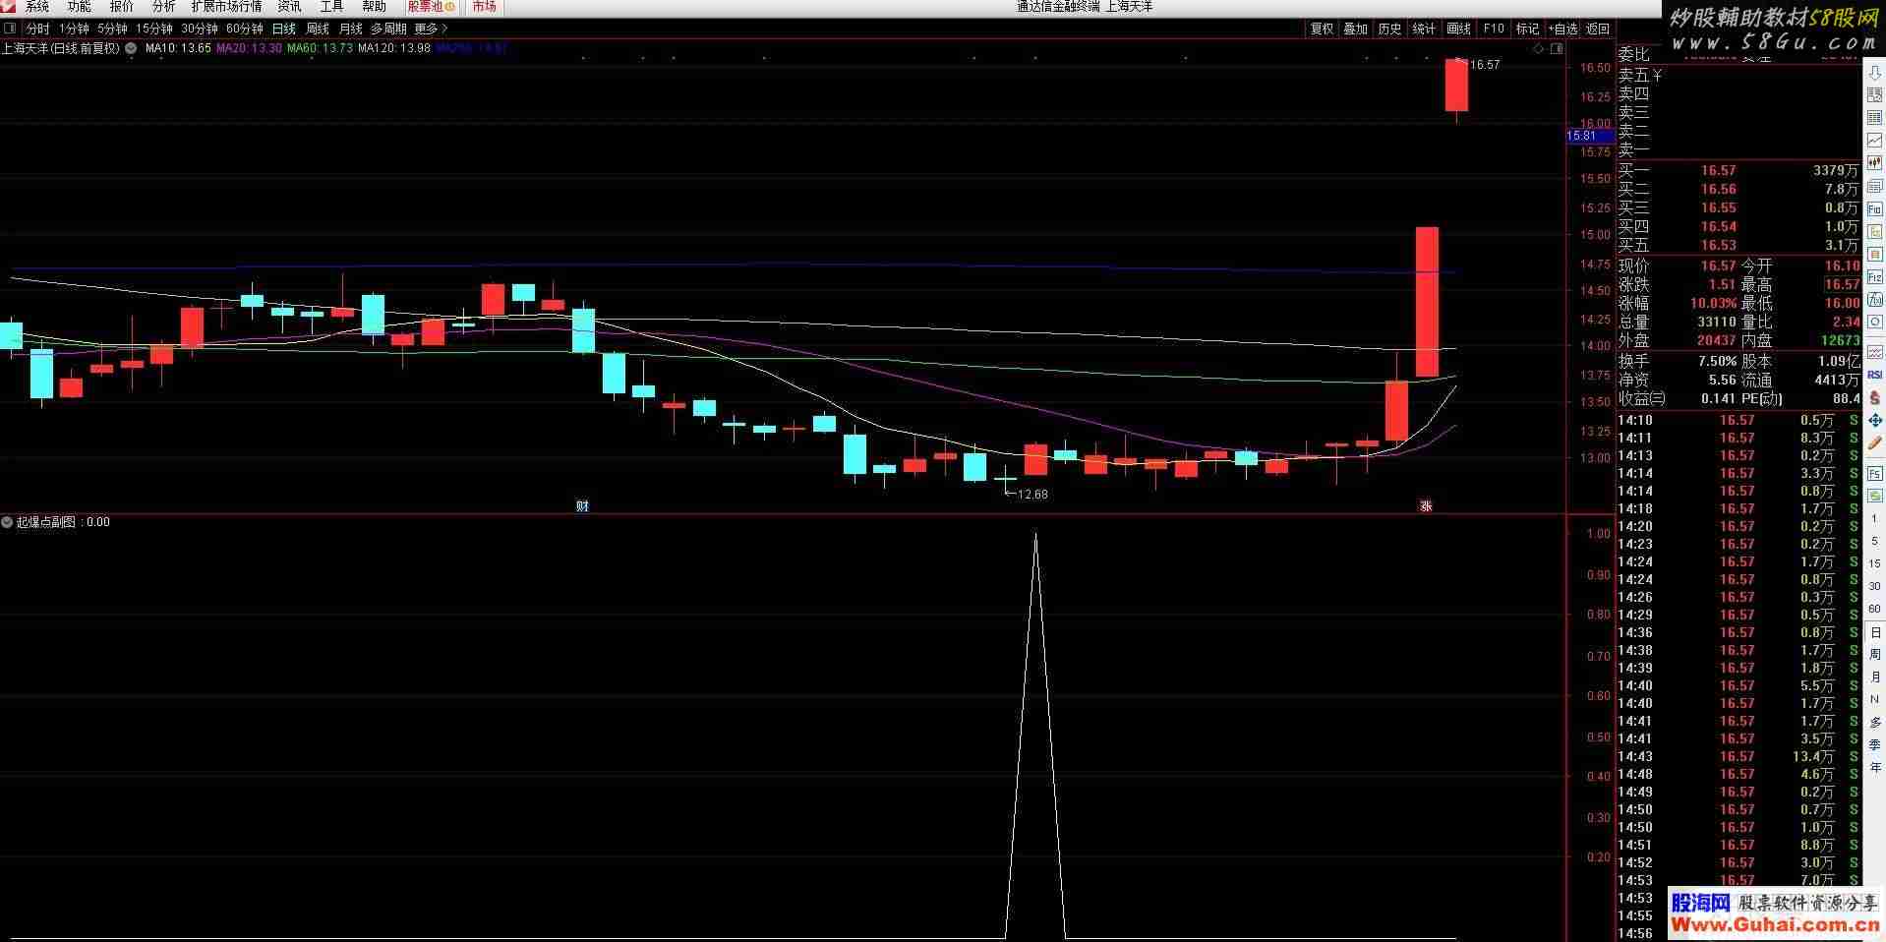Click the RSI indicator sidebar icon
Image resolution: width=1886 pixels, height=942 pixels.
click(x=1874, y=375)
